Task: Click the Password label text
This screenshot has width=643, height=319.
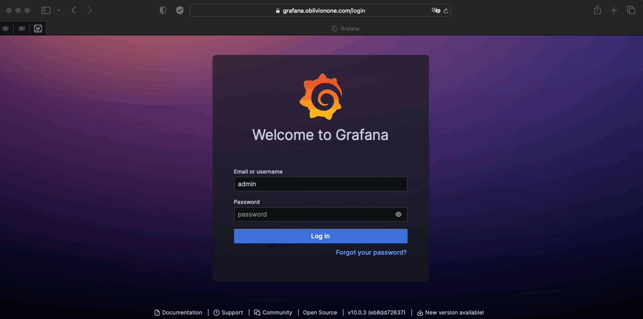Action: click(247, 202)
